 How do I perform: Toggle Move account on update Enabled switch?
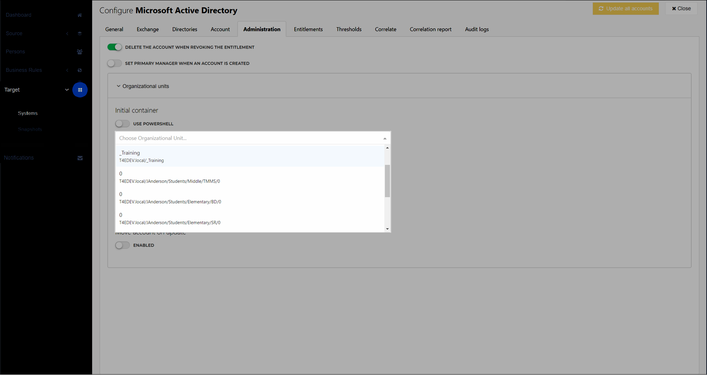[123, 245]
